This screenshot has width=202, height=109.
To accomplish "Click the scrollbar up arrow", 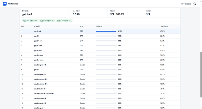I will pyautogui.click(x=201, y=1).
